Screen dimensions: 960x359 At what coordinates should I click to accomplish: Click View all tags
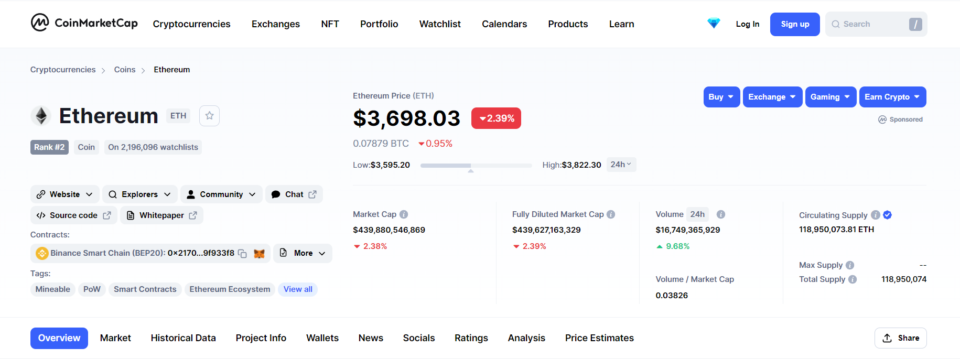[298, 289]
